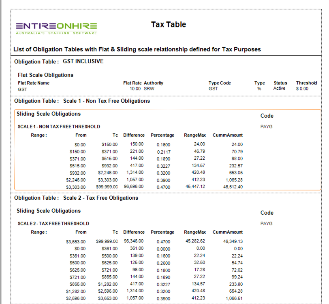Select the Scale 1 - Non Tax Free Obligations heading
This screenshot has width=329, height=304.
tap(106, 101)
